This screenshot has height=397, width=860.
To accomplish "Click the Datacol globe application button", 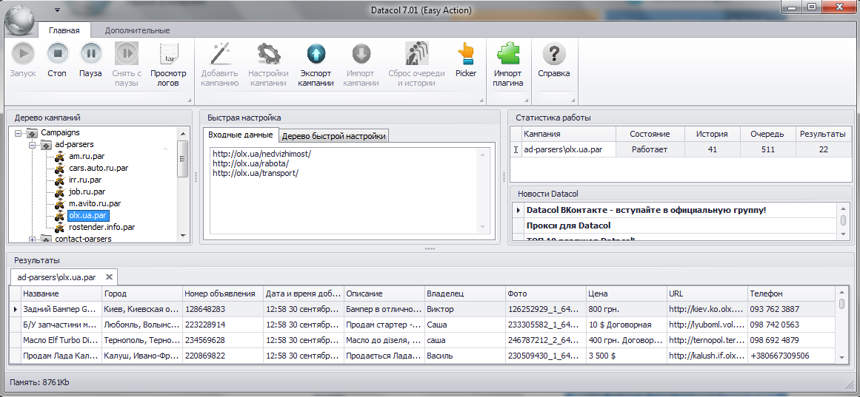I will point(20,21).
